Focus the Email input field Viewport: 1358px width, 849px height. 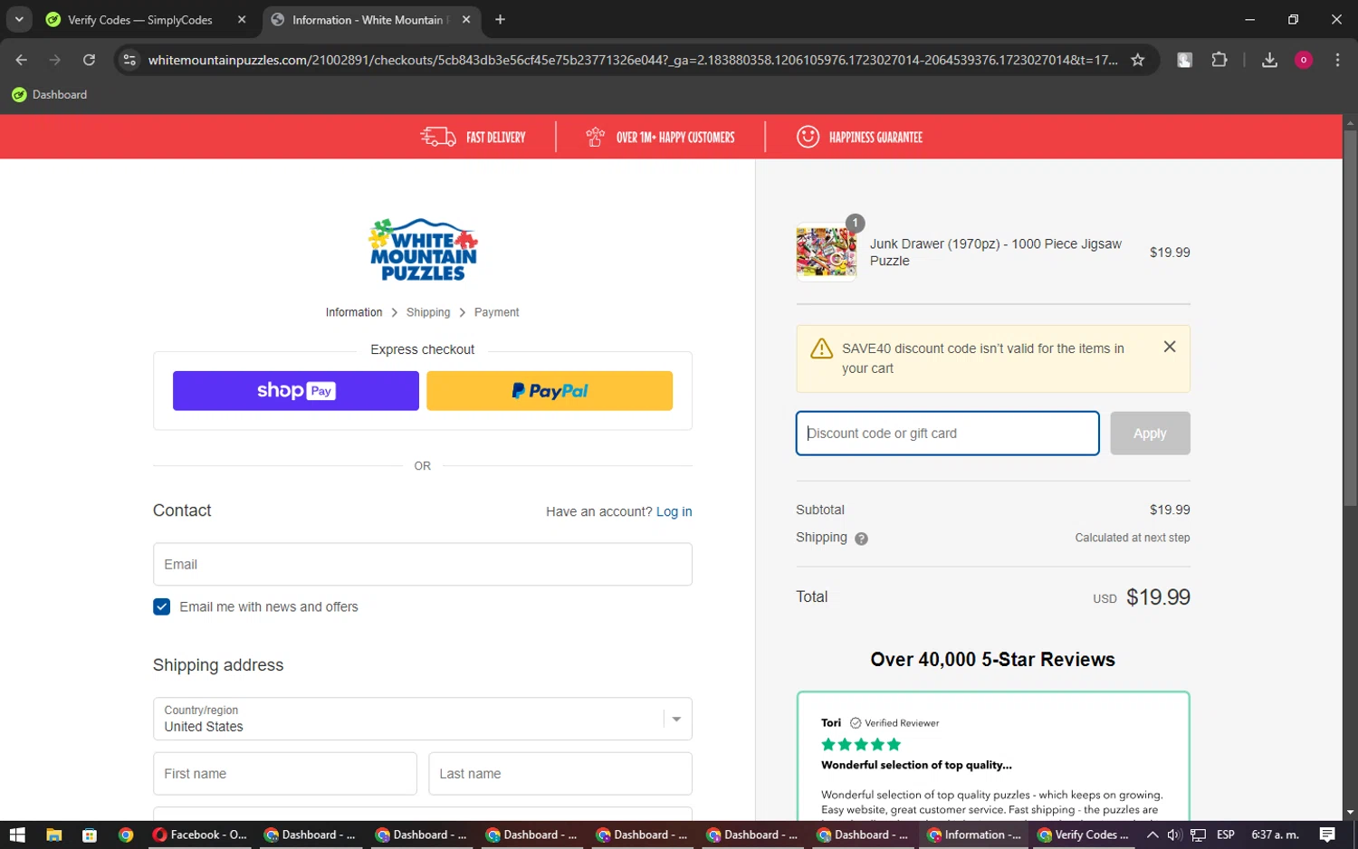(x=423, y=564)
